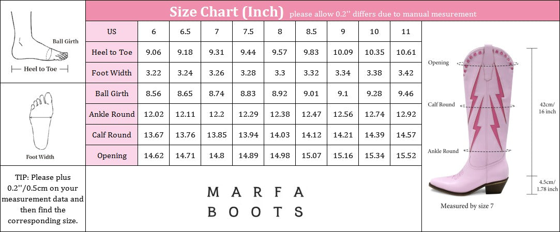The height and width of the screenshot is (232, 560).
Task: Select the US size 11 column header
Action: [x=406, y=32]
